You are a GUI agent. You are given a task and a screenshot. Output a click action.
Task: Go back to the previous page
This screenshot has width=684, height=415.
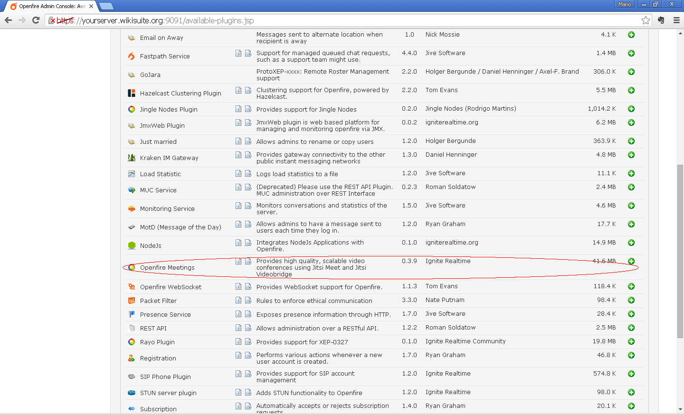point(8,20)
